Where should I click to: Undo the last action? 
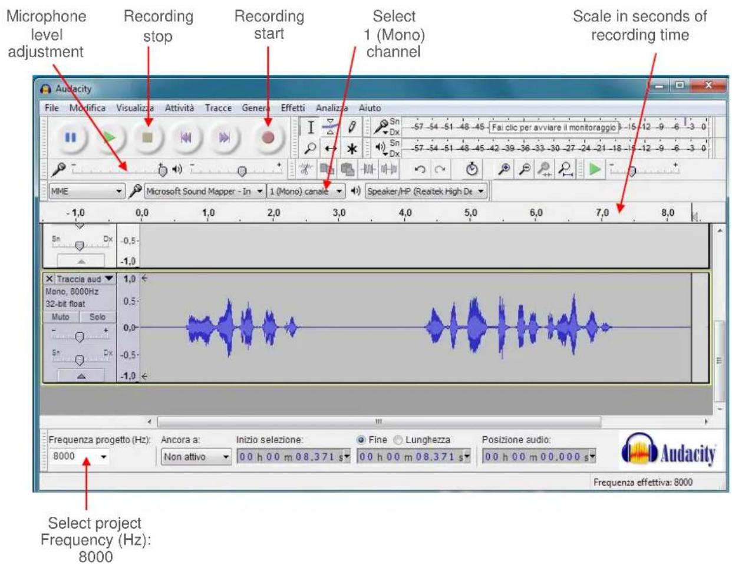[x=420, y=170]
